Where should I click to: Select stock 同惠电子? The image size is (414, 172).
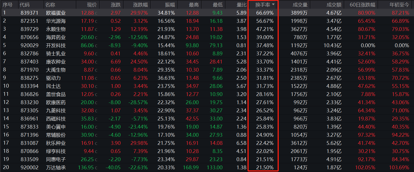[56, 159]
